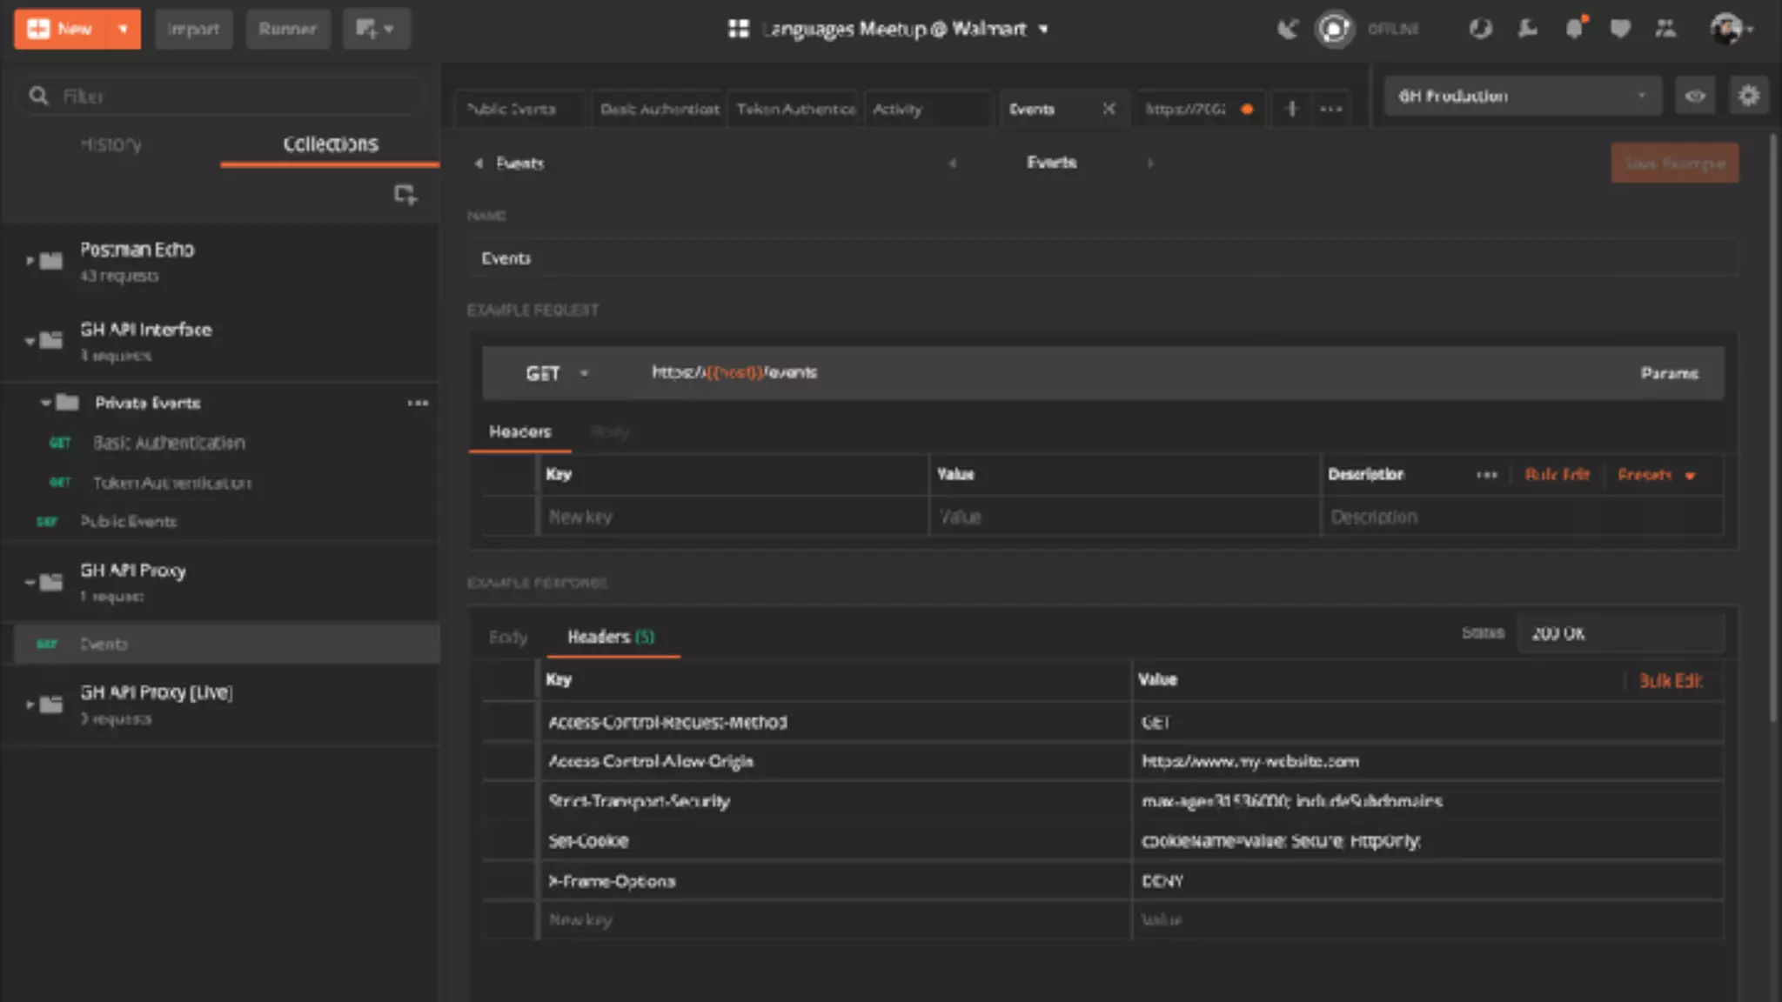Open the notifications bell icon
Screen dimensions: 1782x1002
point(1574,29)
